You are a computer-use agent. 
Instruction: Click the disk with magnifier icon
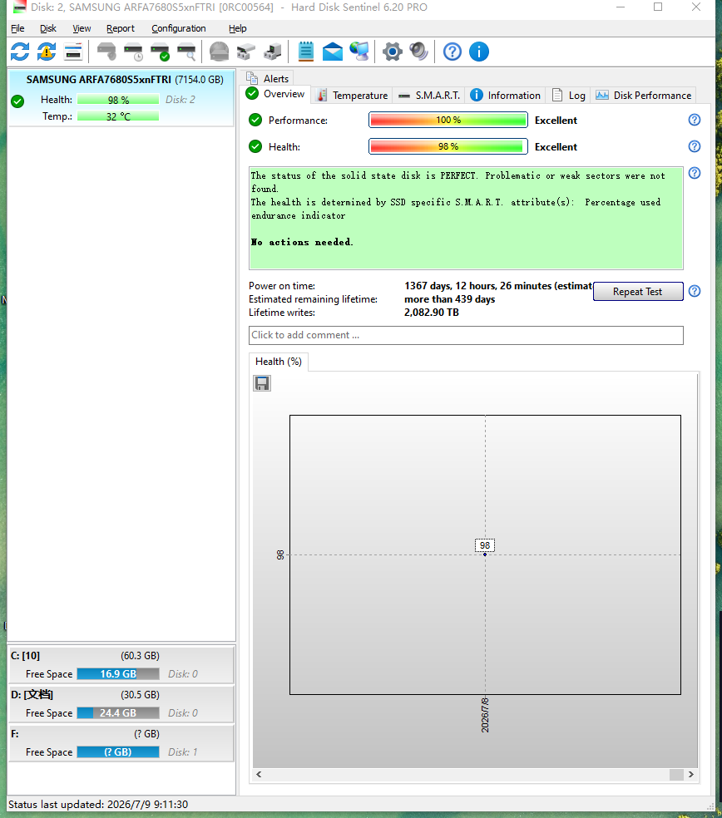[186, 52]
